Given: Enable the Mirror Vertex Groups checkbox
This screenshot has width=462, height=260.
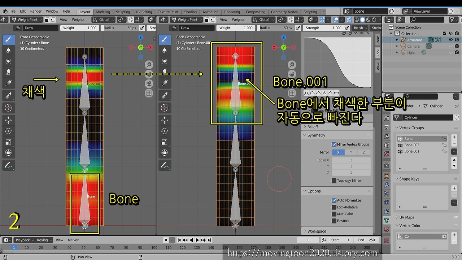Looking at the screenshot, I should (334, 144).
